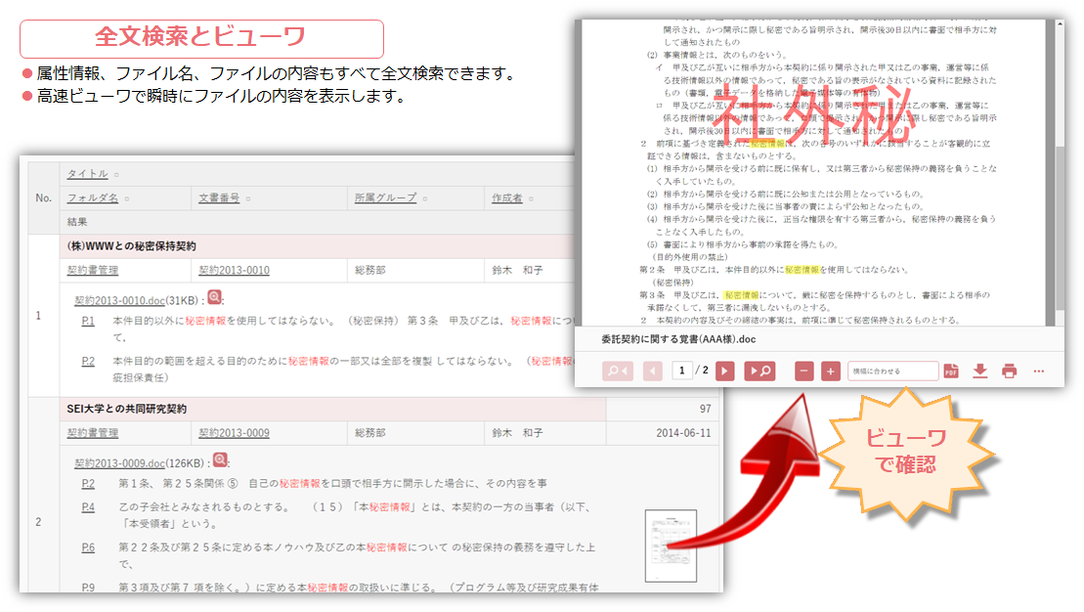
Task: Open the 契約2013-0010.doc file link
Action: [118, 300]
